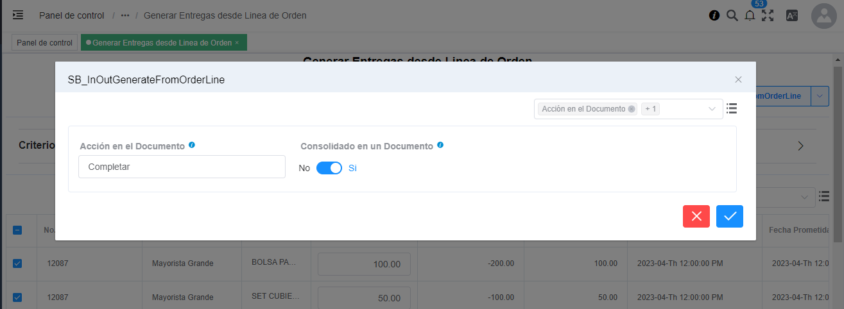Image resolution: width=844 pixels, height=309 pixels.
Task: Open the info icon in header
Action: pyautogui.click(x=714, y=15)
